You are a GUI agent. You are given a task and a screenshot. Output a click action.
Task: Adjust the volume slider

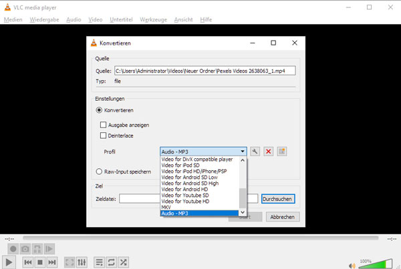pos(378,263)
